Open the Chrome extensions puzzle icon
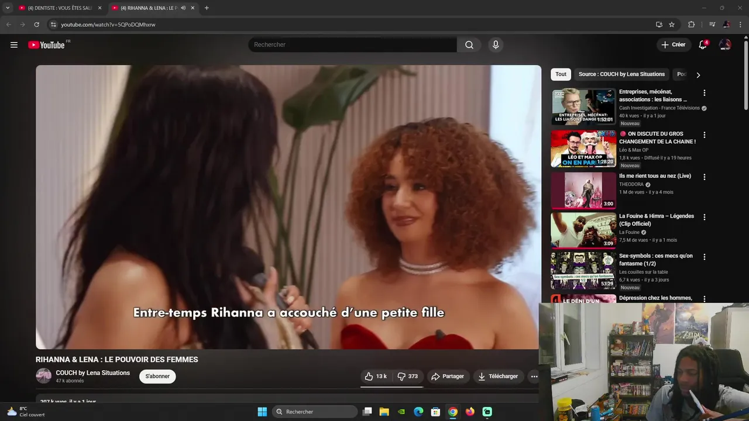Image resolution: width=749 pixels, height=421 pixels. (691, 25)
